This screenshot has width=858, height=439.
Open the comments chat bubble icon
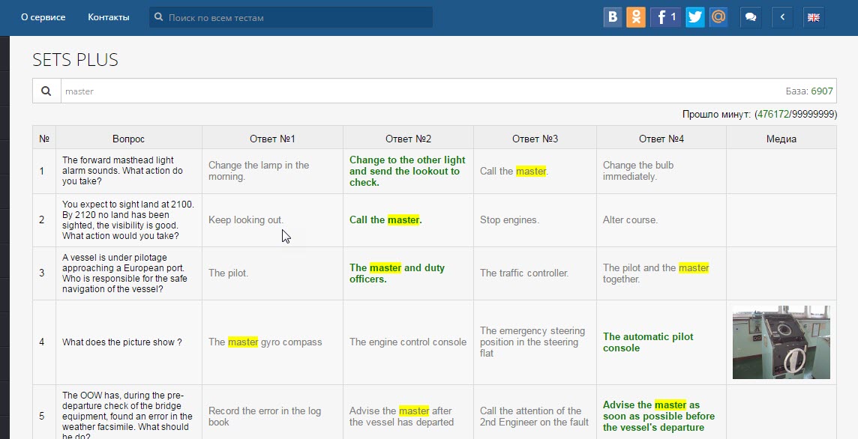tap(751, 17)
